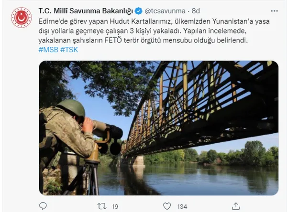
Task: Click the blue verified badge
Action: (x=139, y=11)
